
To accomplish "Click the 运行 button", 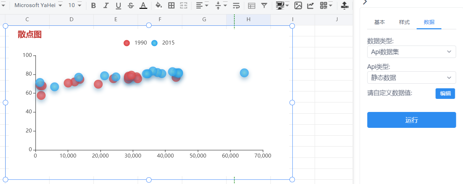I will click(x=411, y=120).
